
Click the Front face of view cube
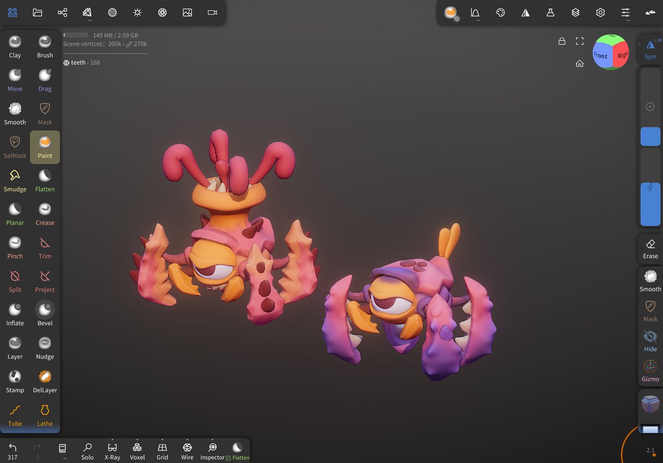pos(601,55)
